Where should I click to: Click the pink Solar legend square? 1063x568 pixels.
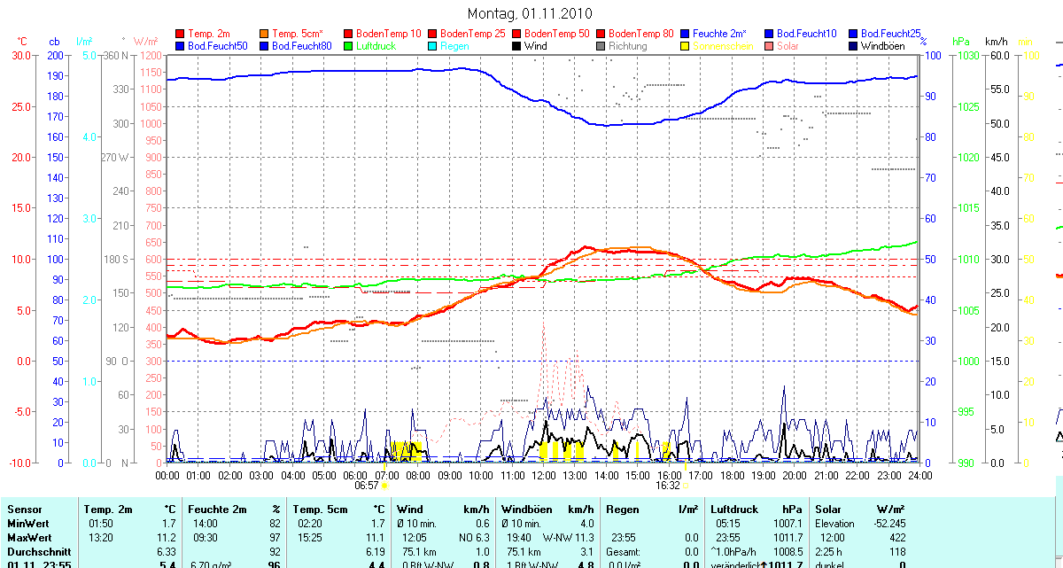769,45
